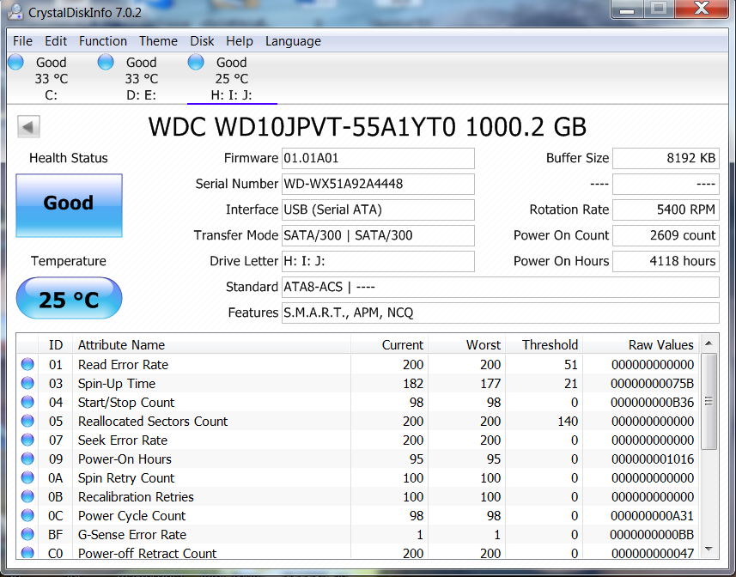Select the Reallocated Sectors Count attribute name
Image resolution: width=736 pixels, height=577 pixels.
coord(153,422)
